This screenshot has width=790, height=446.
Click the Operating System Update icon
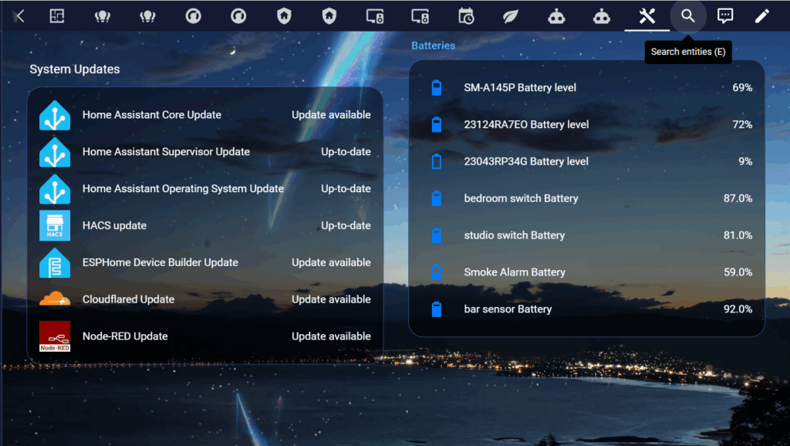(55, 189)
